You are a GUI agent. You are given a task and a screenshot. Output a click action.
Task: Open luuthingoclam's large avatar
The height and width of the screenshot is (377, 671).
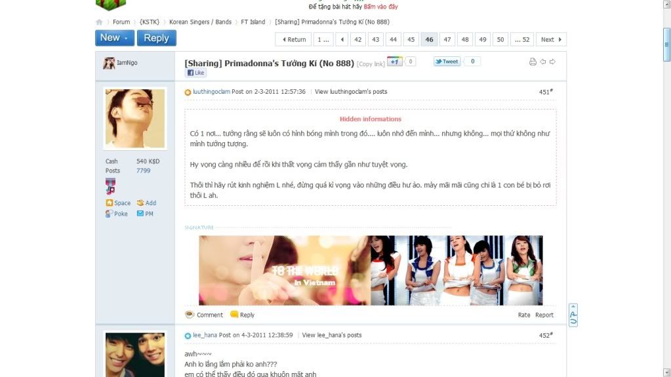tap(135, 119)
